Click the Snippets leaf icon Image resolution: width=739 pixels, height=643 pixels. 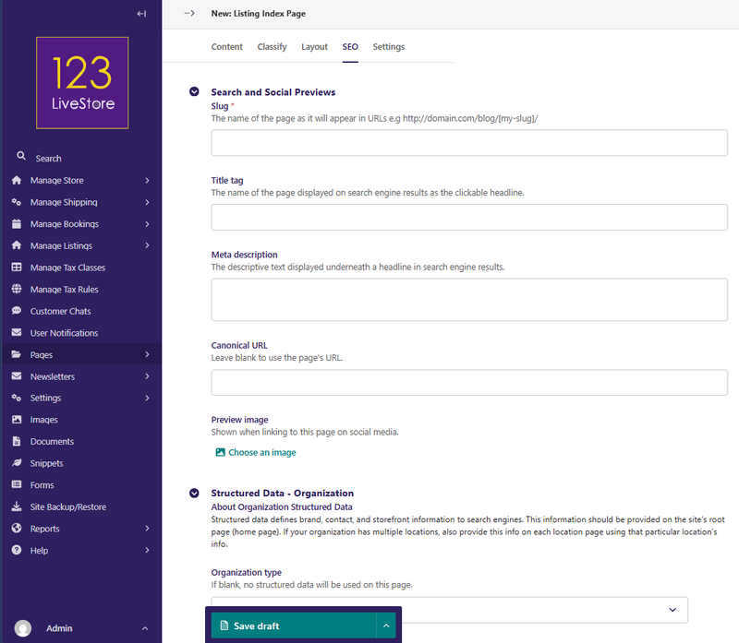[17, 463]
